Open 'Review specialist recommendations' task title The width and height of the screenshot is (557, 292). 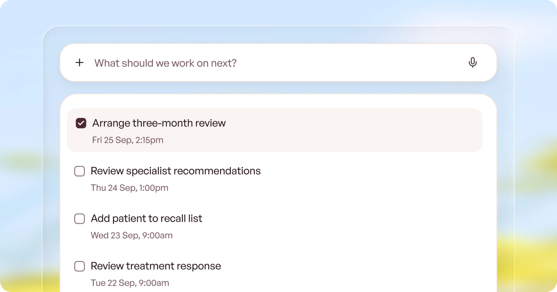click(x=176, y=171)
